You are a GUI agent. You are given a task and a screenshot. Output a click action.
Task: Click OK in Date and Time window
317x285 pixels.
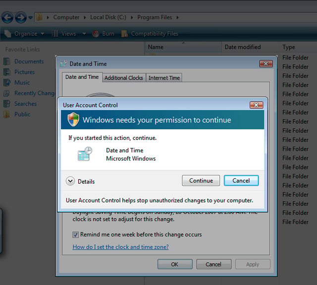(175, 264)
